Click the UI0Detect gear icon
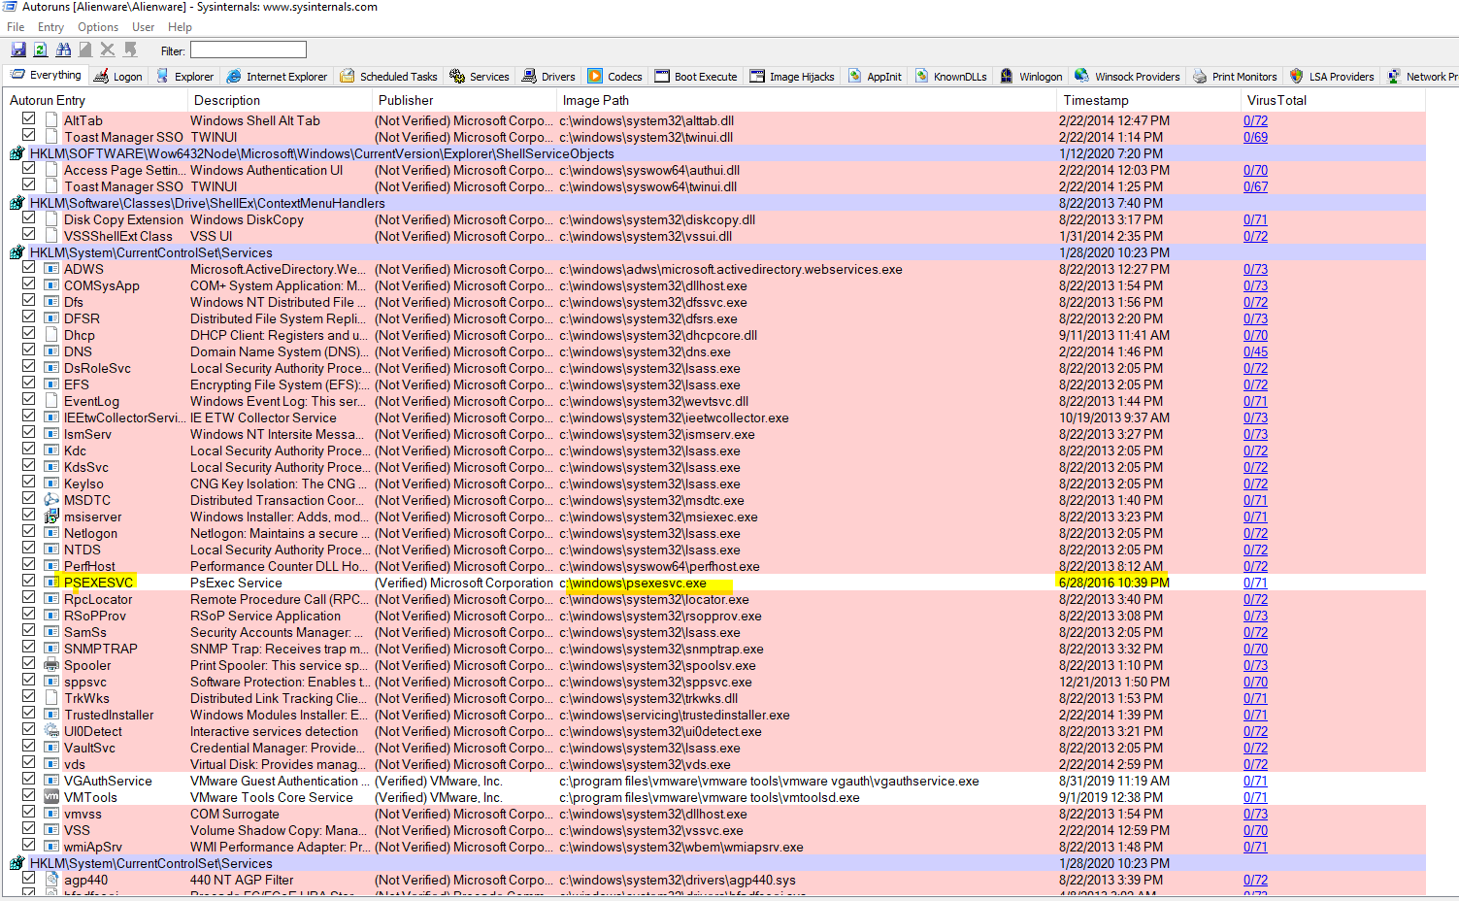This screenshot has width=1459, height=901. pyautogui.click(x=52, y=731)
